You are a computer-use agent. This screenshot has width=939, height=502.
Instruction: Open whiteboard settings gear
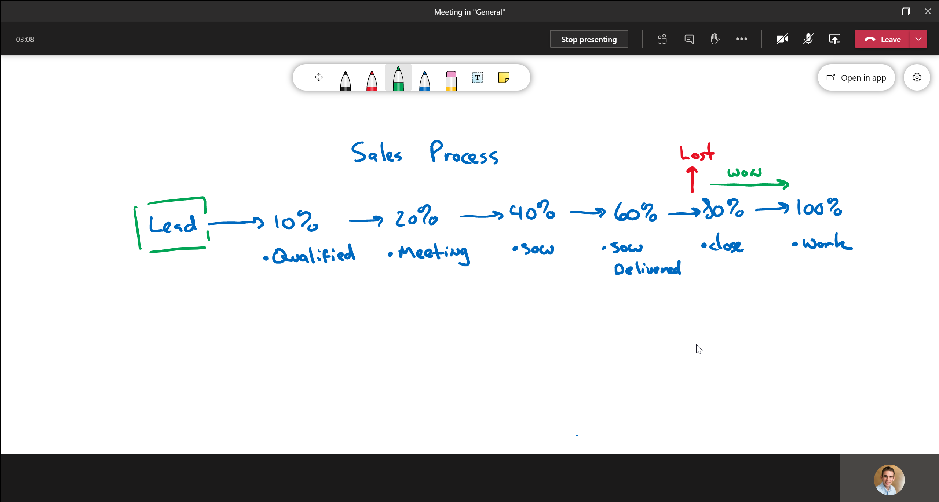coord(917,77)
